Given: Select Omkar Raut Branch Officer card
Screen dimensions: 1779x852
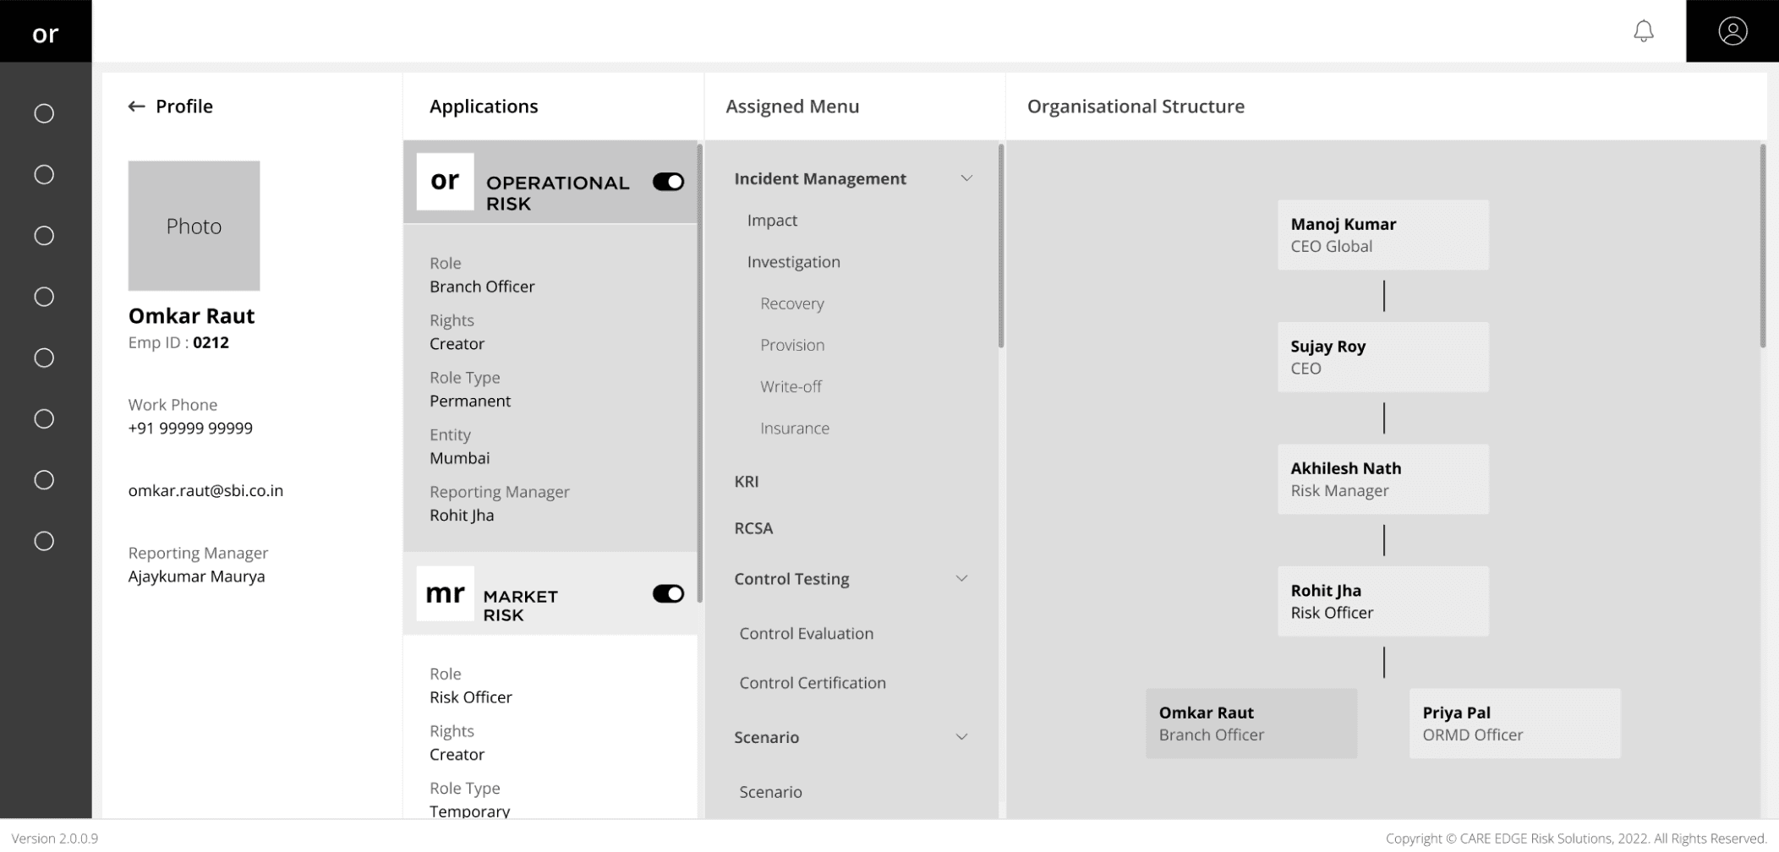Looking at the screenshot, I should tap(1251, 724).
